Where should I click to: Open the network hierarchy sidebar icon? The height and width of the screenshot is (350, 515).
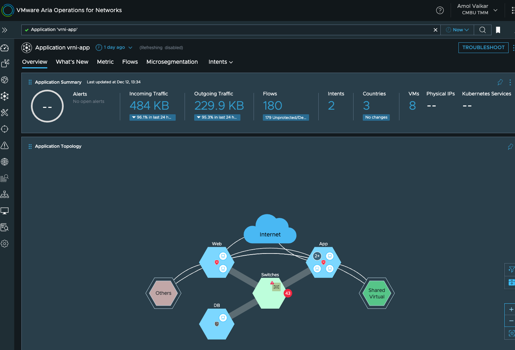tap(5, 194)
